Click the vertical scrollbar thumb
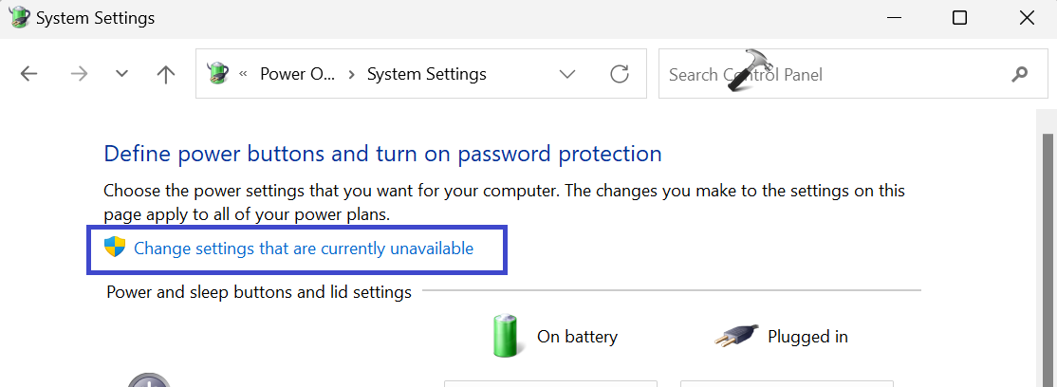 click(x=1048, y=256)
